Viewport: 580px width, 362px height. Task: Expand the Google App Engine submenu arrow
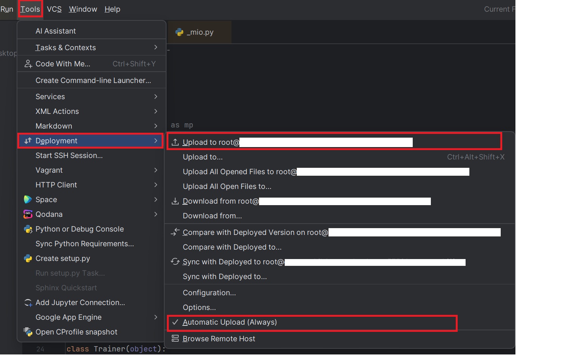tap(156, 318)
